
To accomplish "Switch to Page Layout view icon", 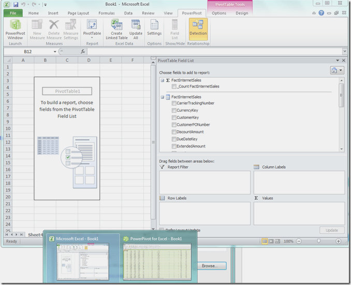I will [271, 241].
